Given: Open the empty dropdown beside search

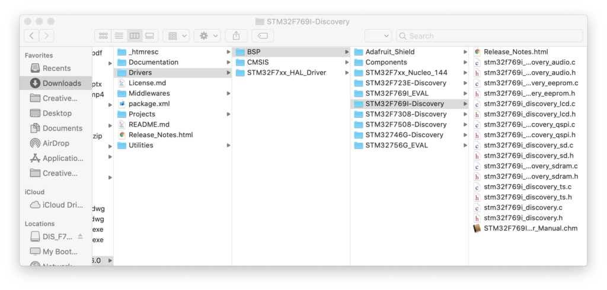Looking at the screenshot, I should pyautogui.click(x=378, y=36).
